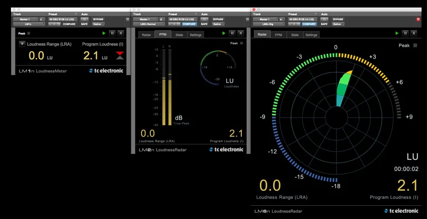Click the LM2n mini radar display

pyautogui.click(x=218, y=68)
